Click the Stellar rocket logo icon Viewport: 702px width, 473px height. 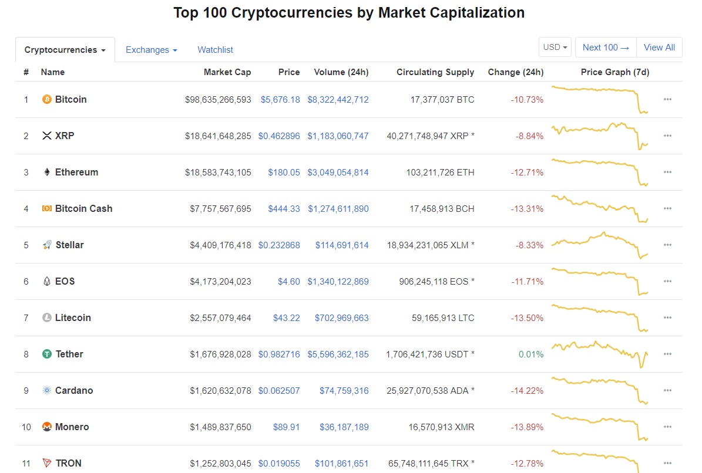[x=47, y=245]
